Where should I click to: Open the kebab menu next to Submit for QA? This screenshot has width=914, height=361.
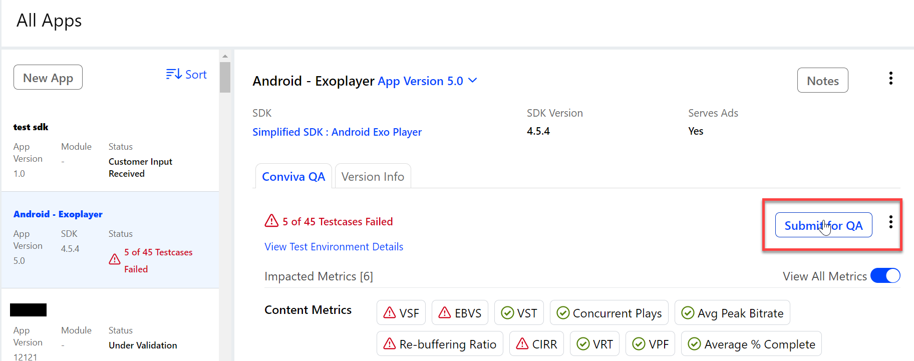890,222
